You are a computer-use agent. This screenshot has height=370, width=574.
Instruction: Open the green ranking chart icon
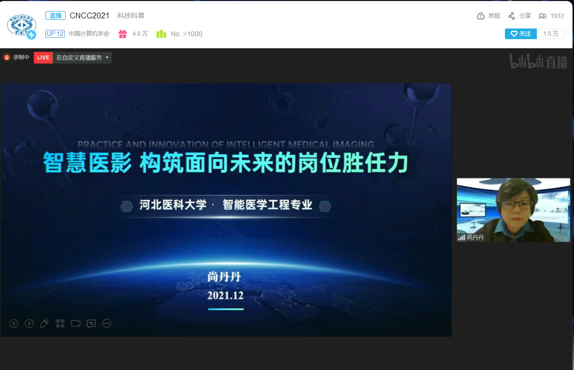[x=161, y=34]
